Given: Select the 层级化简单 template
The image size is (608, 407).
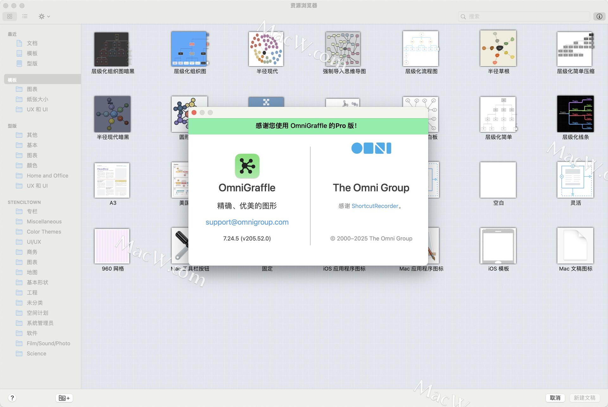Looking at the screenshot, I should click(498, 114).
